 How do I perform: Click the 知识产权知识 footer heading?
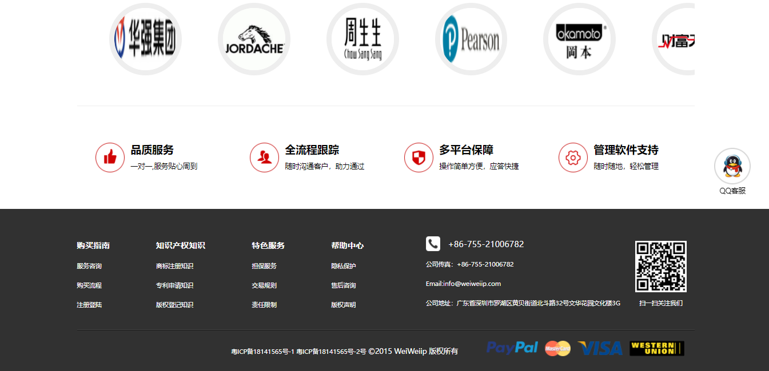pos(180,245)
